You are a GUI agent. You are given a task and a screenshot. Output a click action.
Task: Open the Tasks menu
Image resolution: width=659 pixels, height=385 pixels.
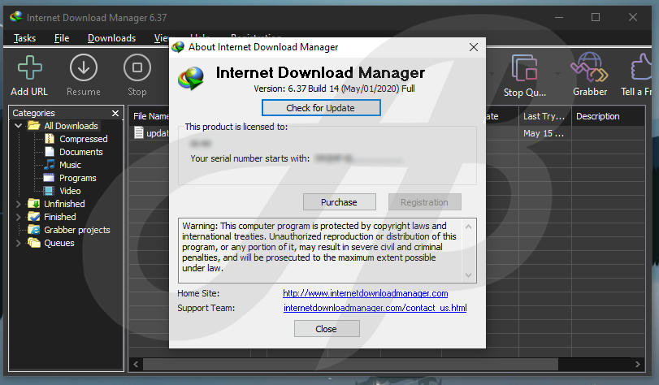[x=25, y=38]
